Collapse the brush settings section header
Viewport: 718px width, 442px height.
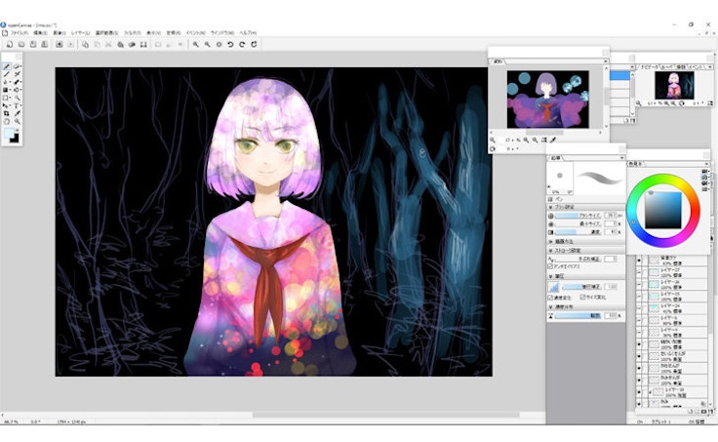pos(552,207)
